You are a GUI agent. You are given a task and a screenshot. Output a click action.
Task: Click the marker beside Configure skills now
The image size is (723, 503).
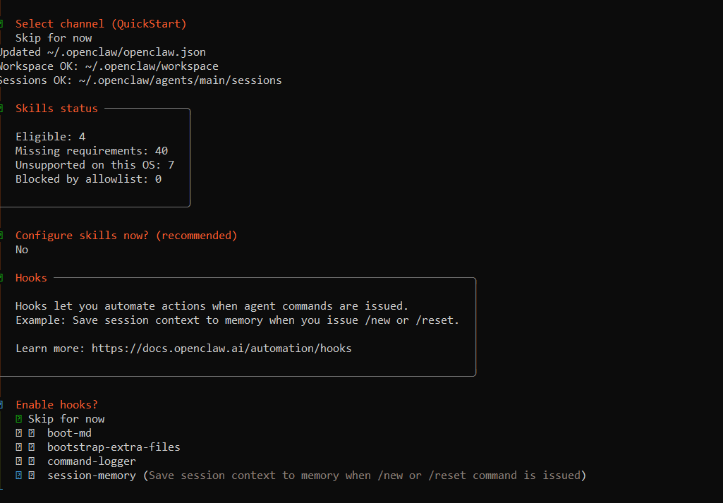(x=1, y=236)
